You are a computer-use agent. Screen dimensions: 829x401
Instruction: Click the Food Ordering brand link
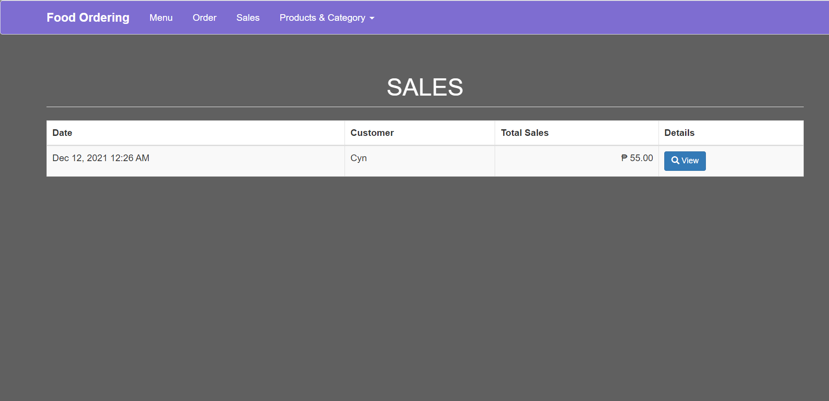pos(88,18)
